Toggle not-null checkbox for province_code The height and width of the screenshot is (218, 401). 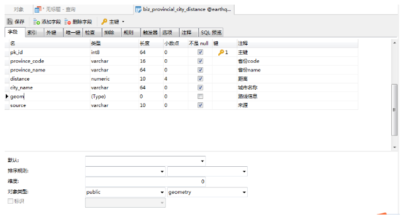200,61
